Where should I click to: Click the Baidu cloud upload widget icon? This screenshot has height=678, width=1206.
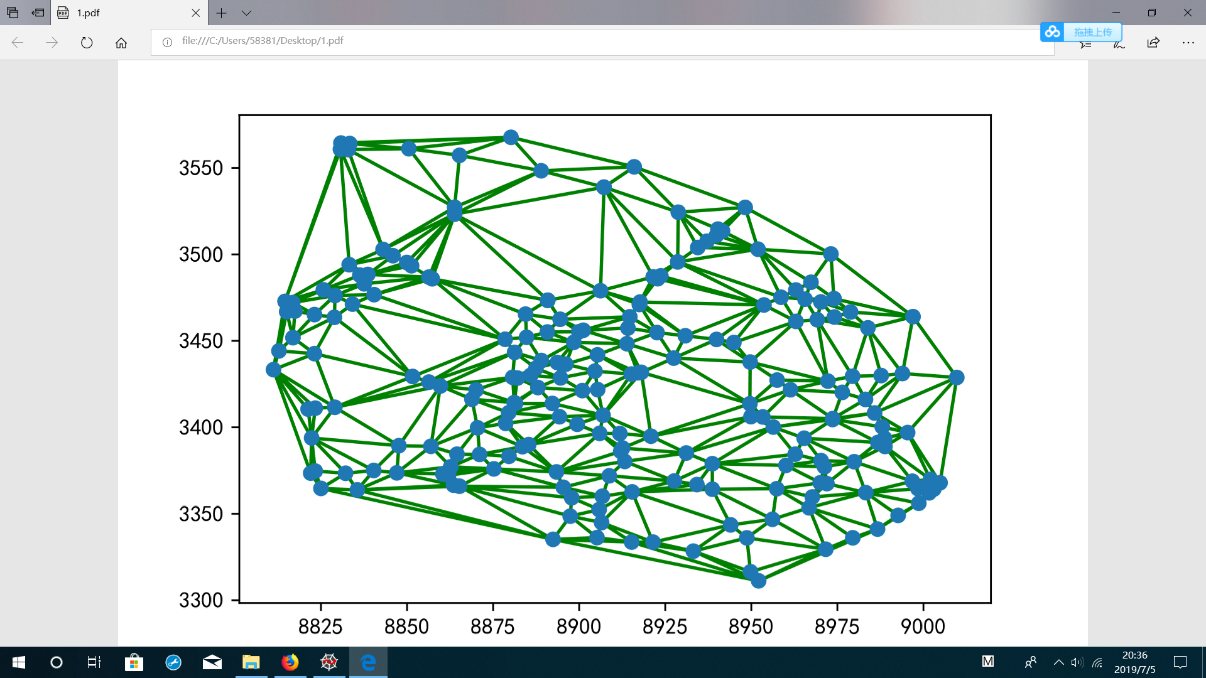click(1053, 32)
